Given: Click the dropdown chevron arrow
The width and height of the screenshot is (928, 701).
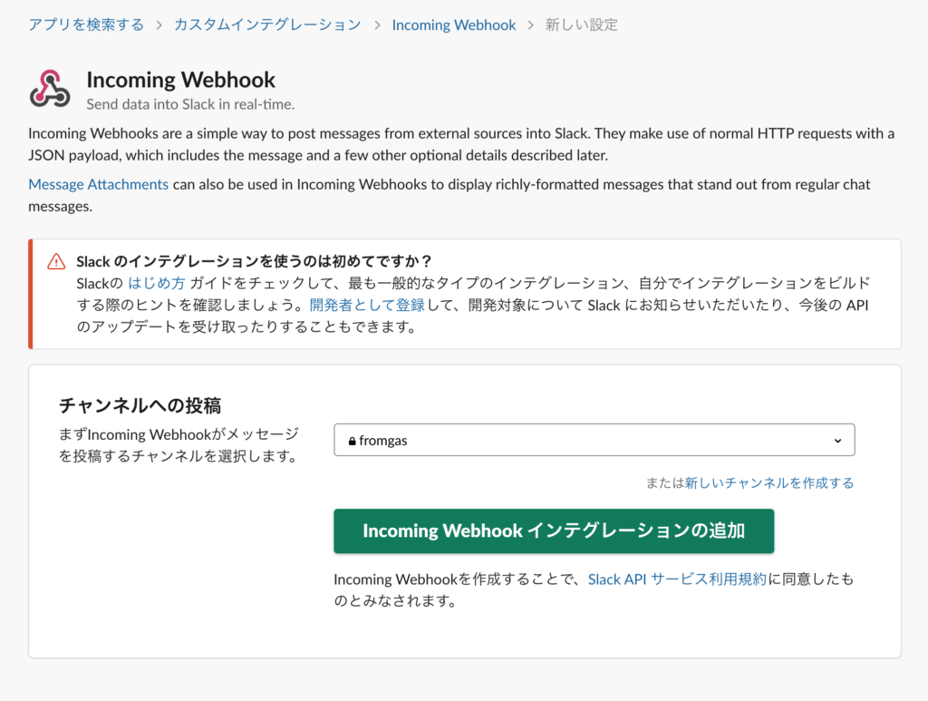Looking at the screenshot, I should click(837, 441).
